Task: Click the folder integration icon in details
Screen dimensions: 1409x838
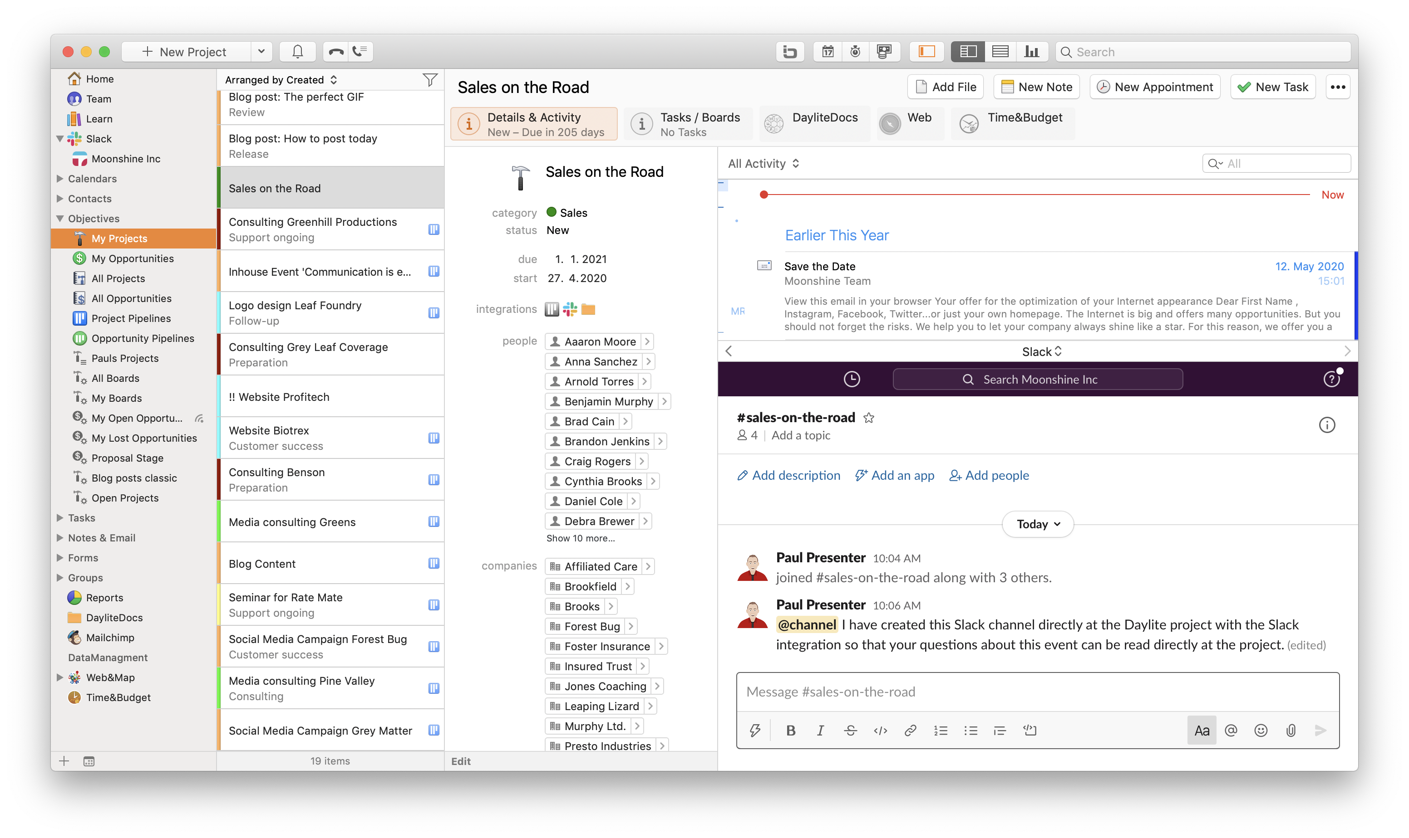Action: coord(588,309)
